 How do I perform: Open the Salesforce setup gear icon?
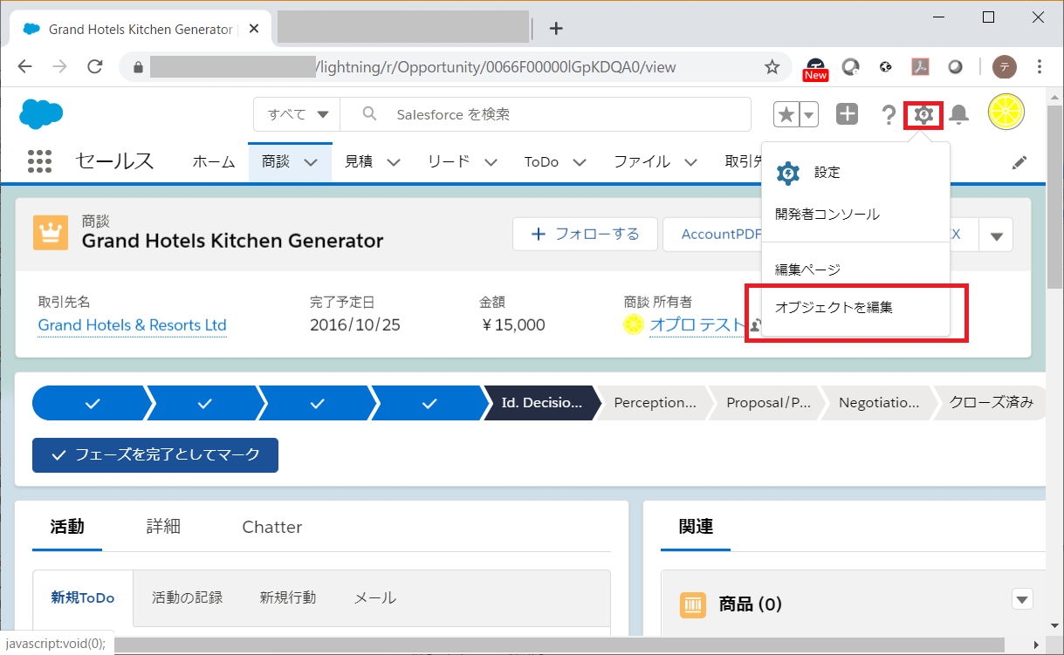pos(923,114)
